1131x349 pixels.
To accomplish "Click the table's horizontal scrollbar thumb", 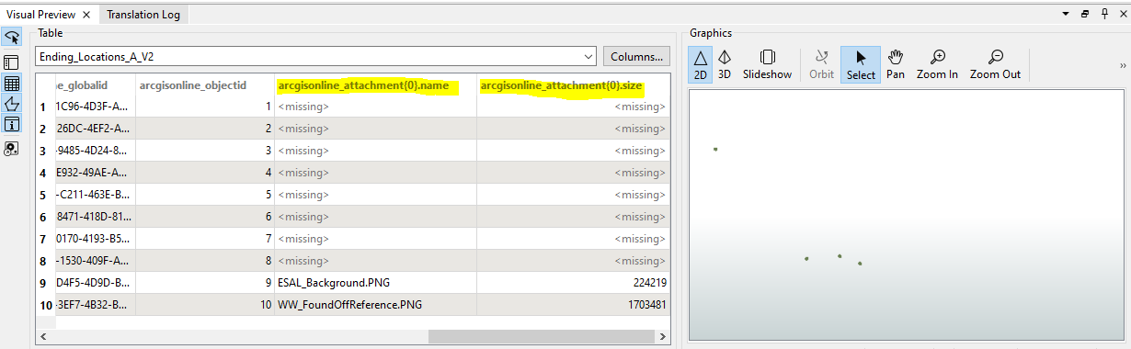I will [x=542, y=336].
